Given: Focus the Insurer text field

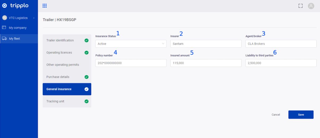Looking at the screenshot, I should tap(206, 44).
